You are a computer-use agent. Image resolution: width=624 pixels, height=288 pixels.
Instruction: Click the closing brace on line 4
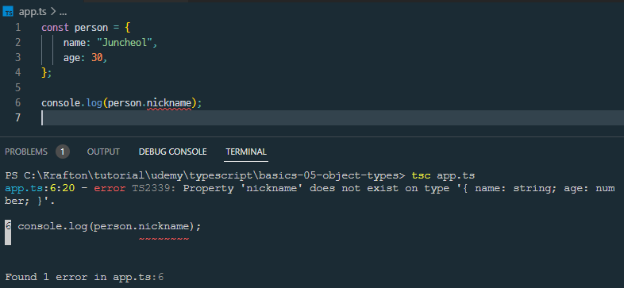44,73
